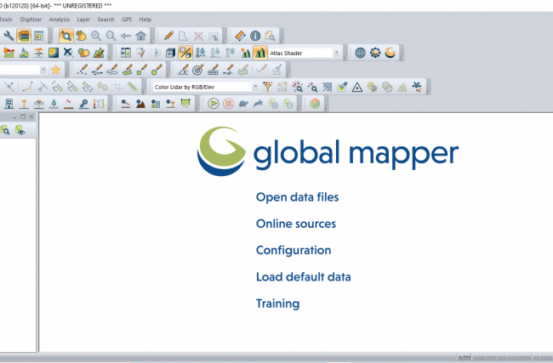Open the Help menu
Viewport: 553px width, 363px height.
[x=145, y=20]
